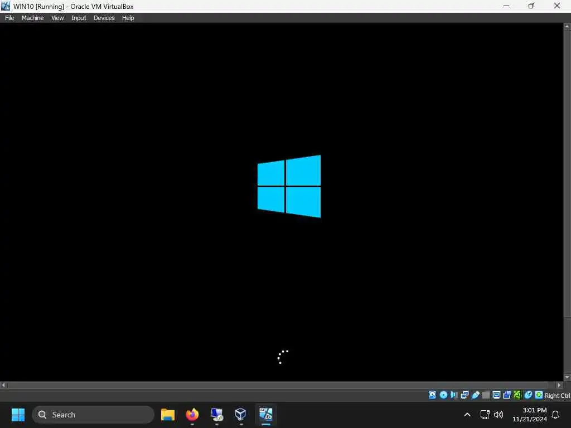Image resolution: width=571 pixels, height=428 pixels.
Task: Click the Right Ctrl host key label
Action: click(x=558, y=396)
